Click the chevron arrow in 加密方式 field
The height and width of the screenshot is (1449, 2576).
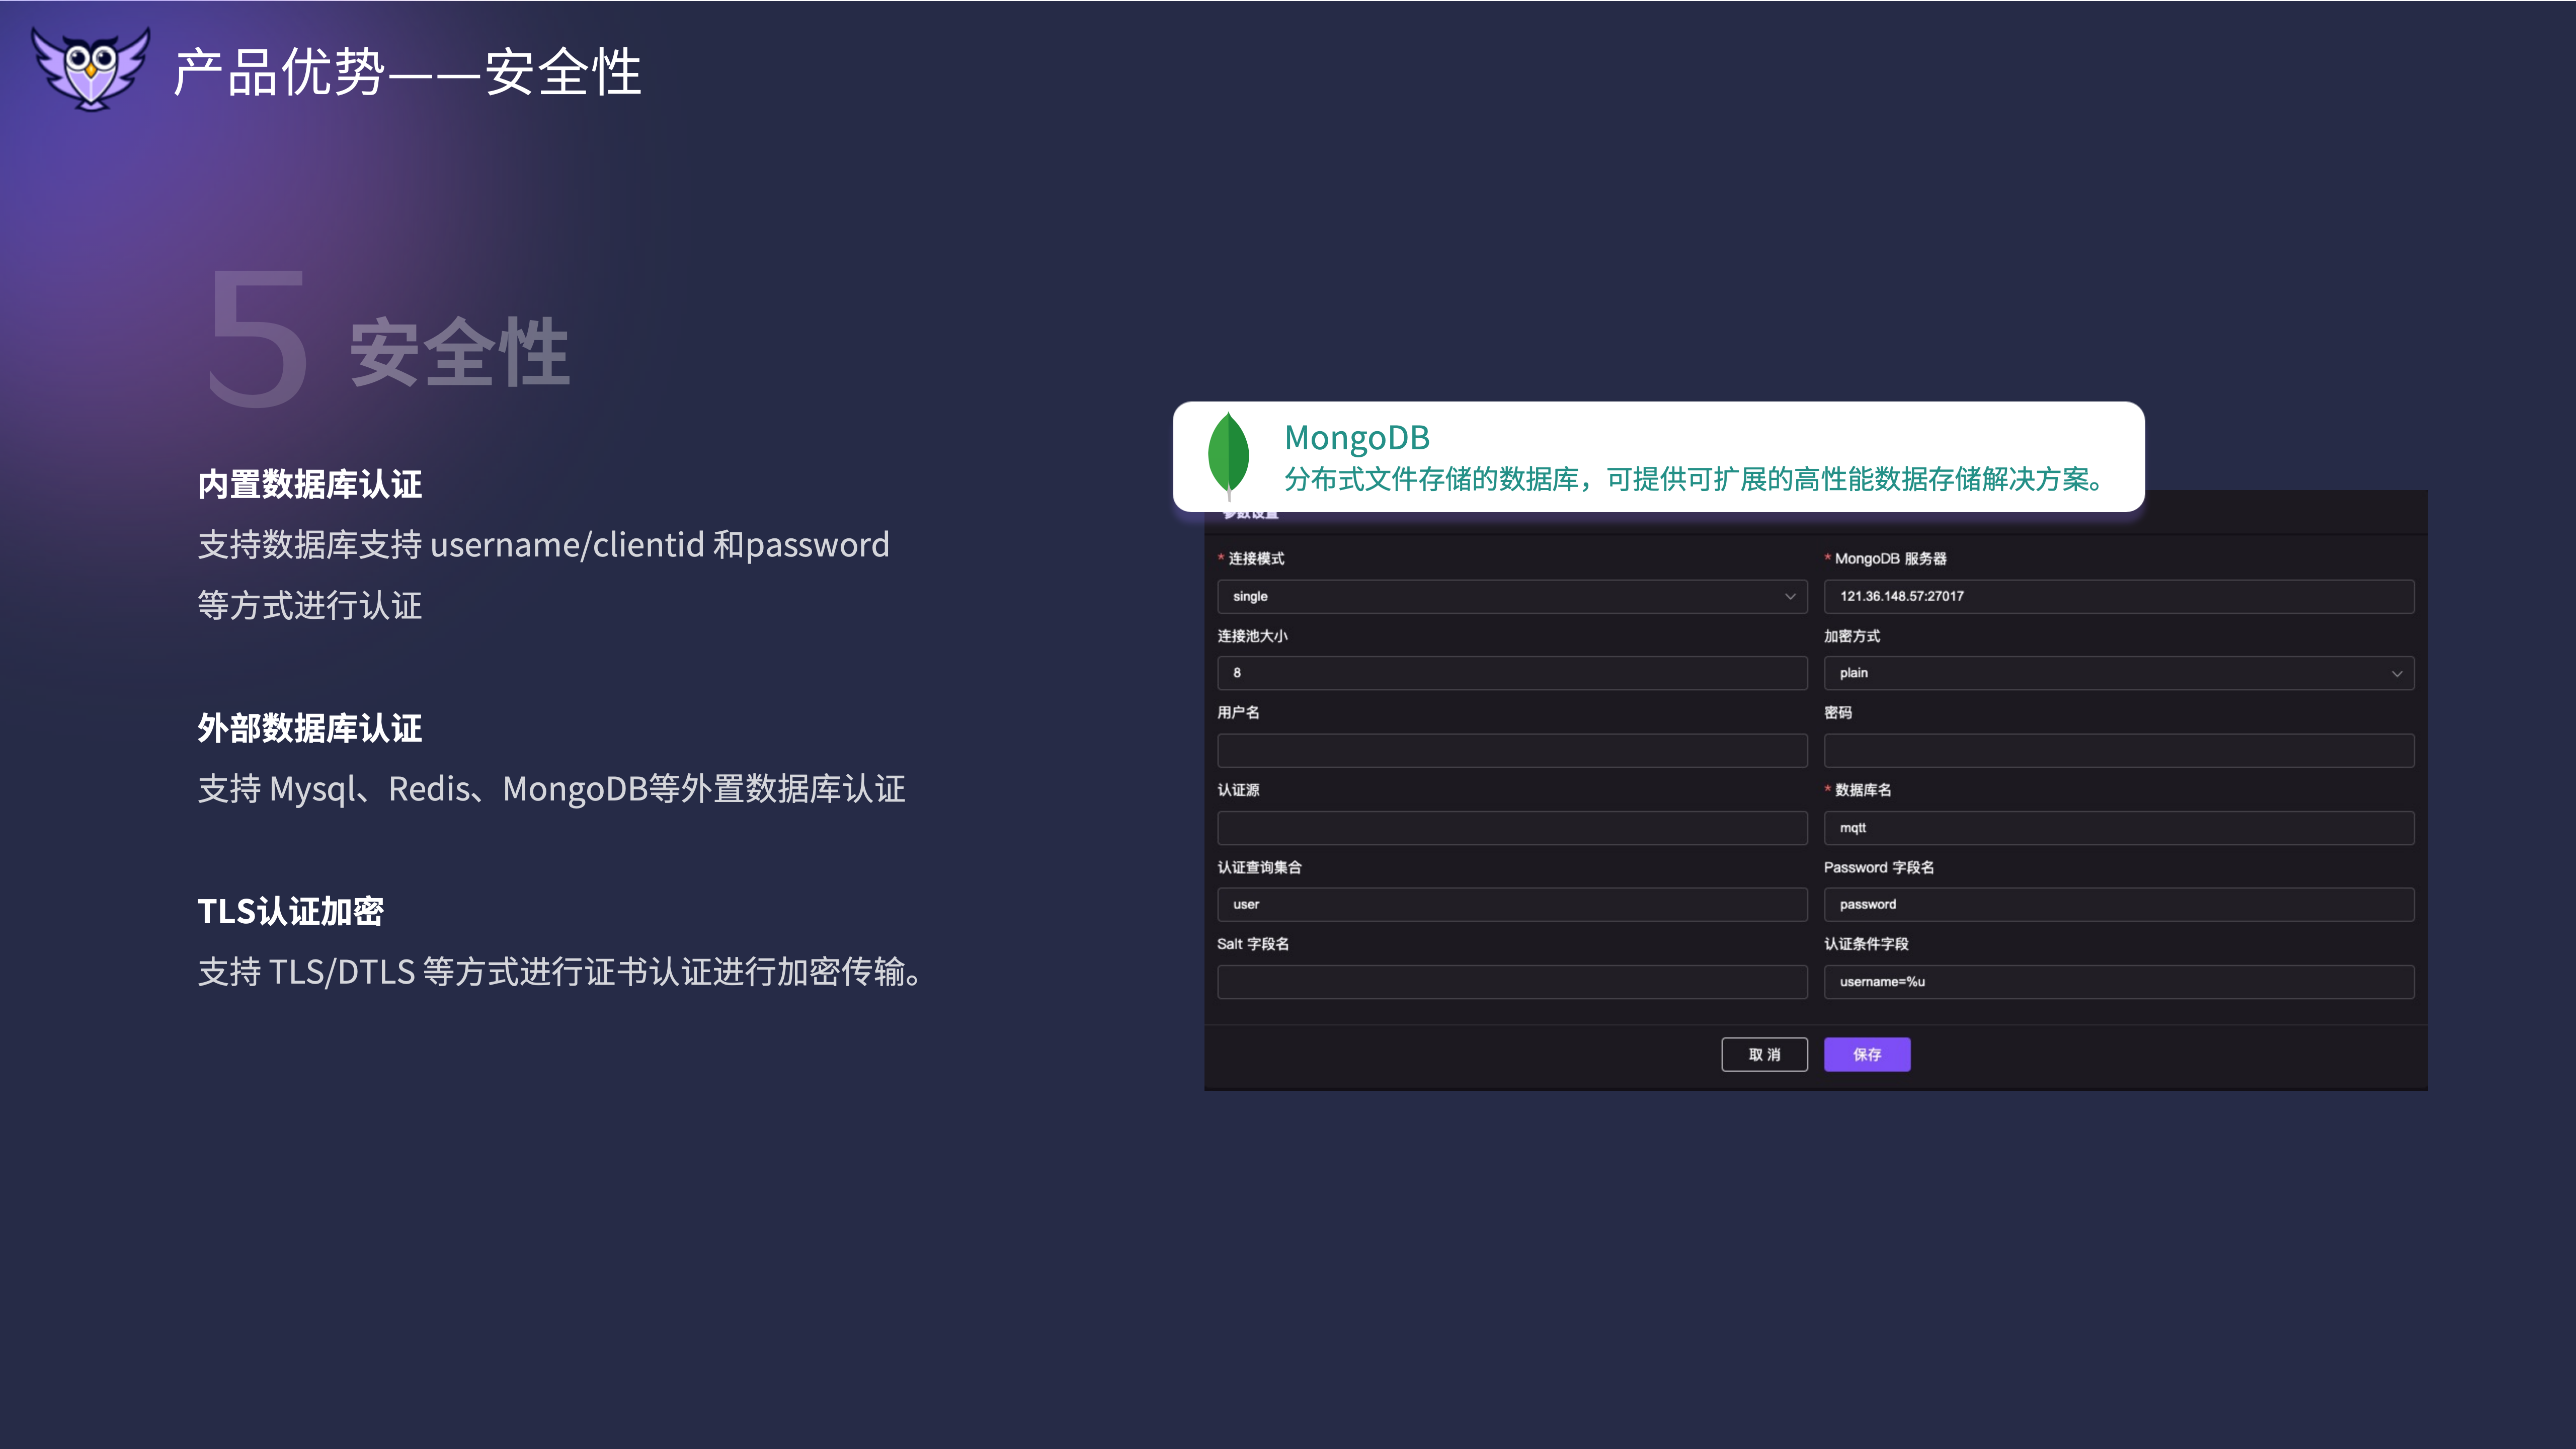click(x=2397, y=674)
